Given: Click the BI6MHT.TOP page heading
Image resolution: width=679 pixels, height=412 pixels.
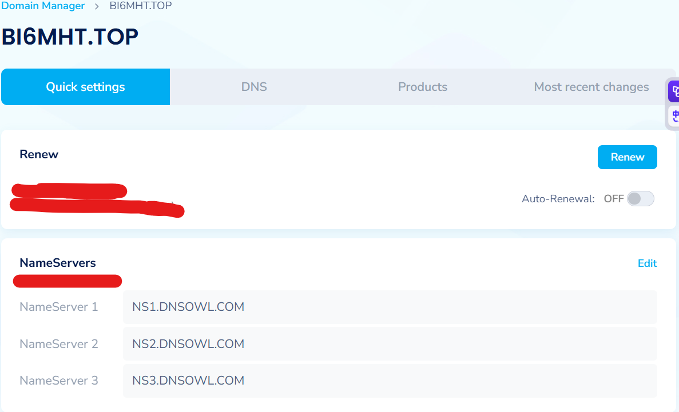Looking at the screenshot, I should tap(70, 37).
